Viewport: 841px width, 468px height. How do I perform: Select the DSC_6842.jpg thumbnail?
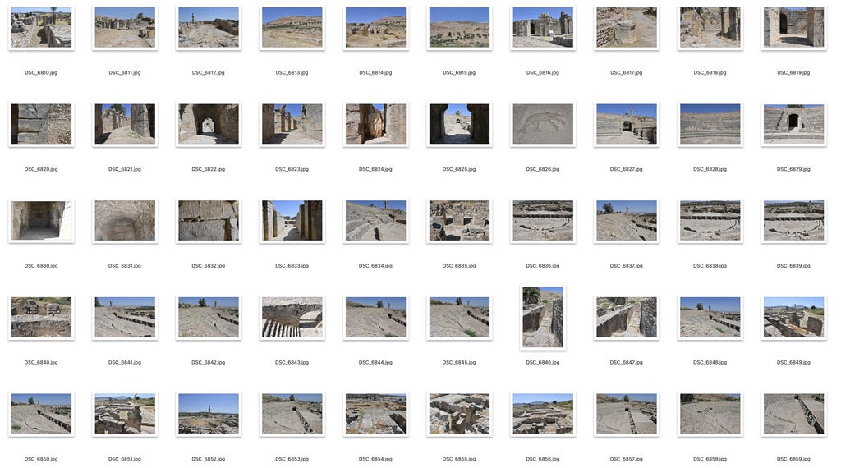click(x=209, y=317)
